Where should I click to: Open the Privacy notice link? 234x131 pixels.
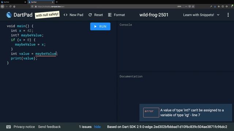pyautogui.click(x=24, y=127)
